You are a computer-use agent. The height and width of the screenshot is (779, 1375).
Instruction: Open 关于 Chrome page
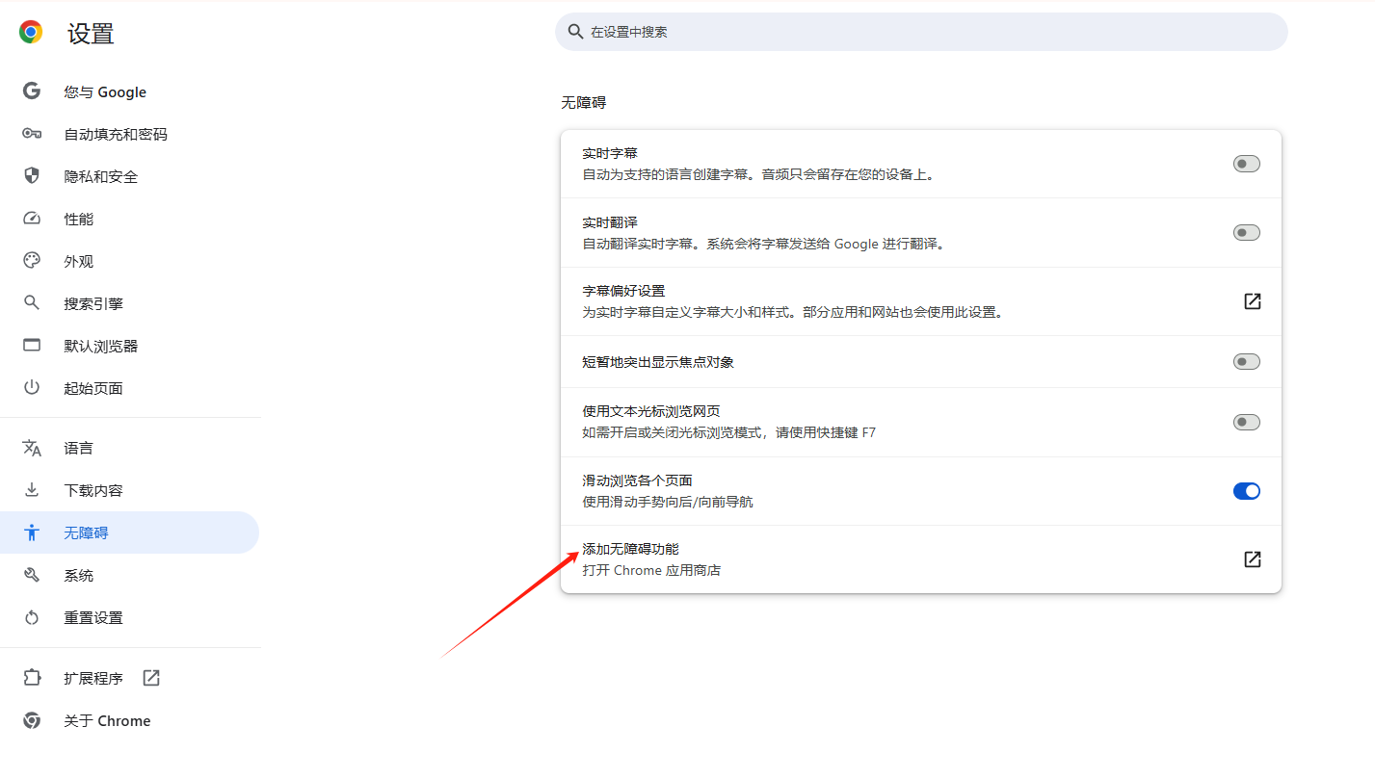click(x=130, y=720)
